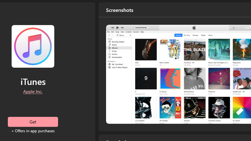
Task: Click the back chevron in iTunes
Action: [109, 35]
